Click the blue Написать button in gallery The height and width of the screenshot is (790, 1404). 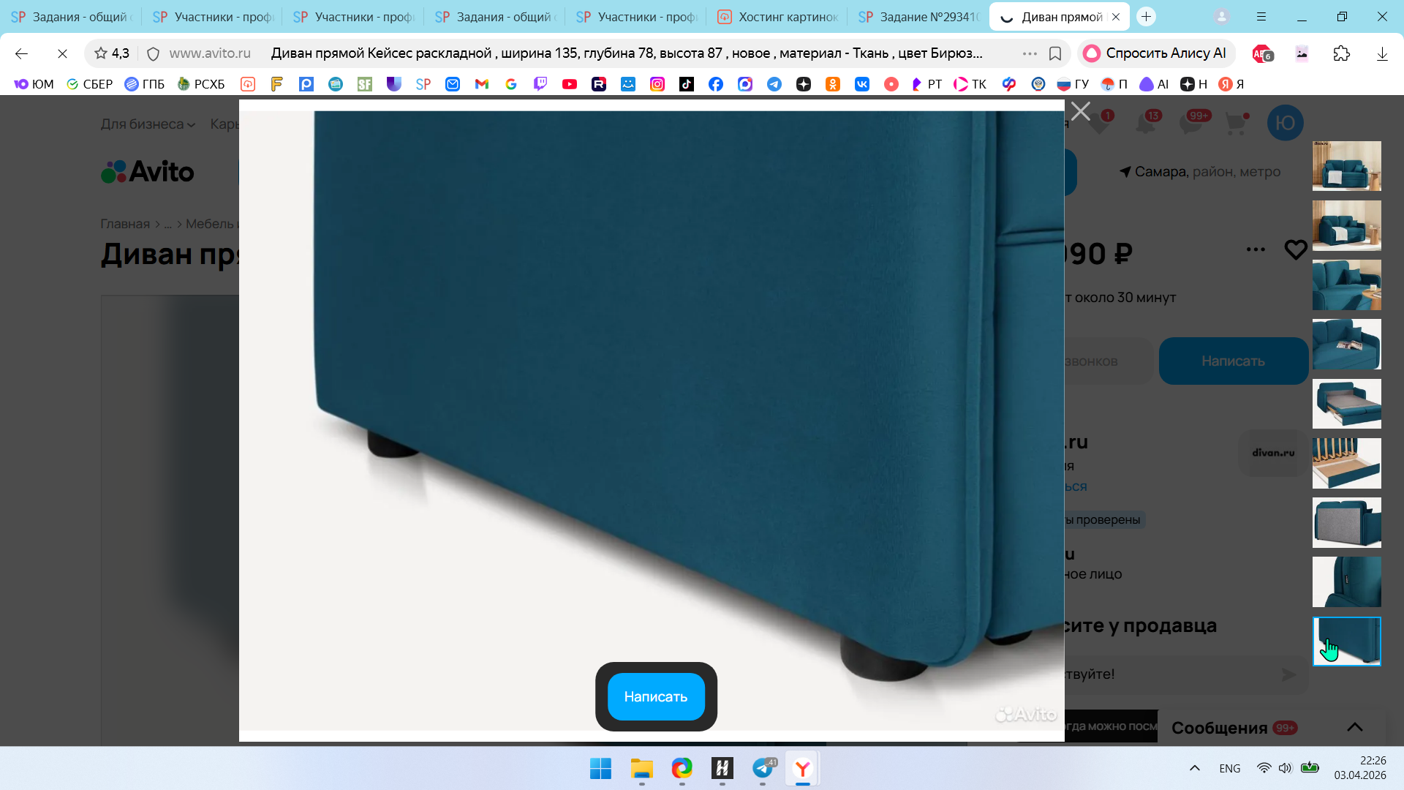click(x=656, y=696)
